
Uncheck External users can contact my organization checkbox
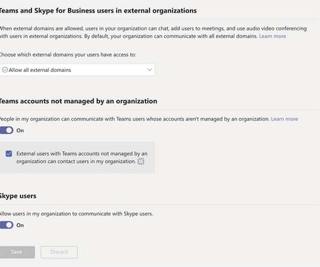(9, 153)
